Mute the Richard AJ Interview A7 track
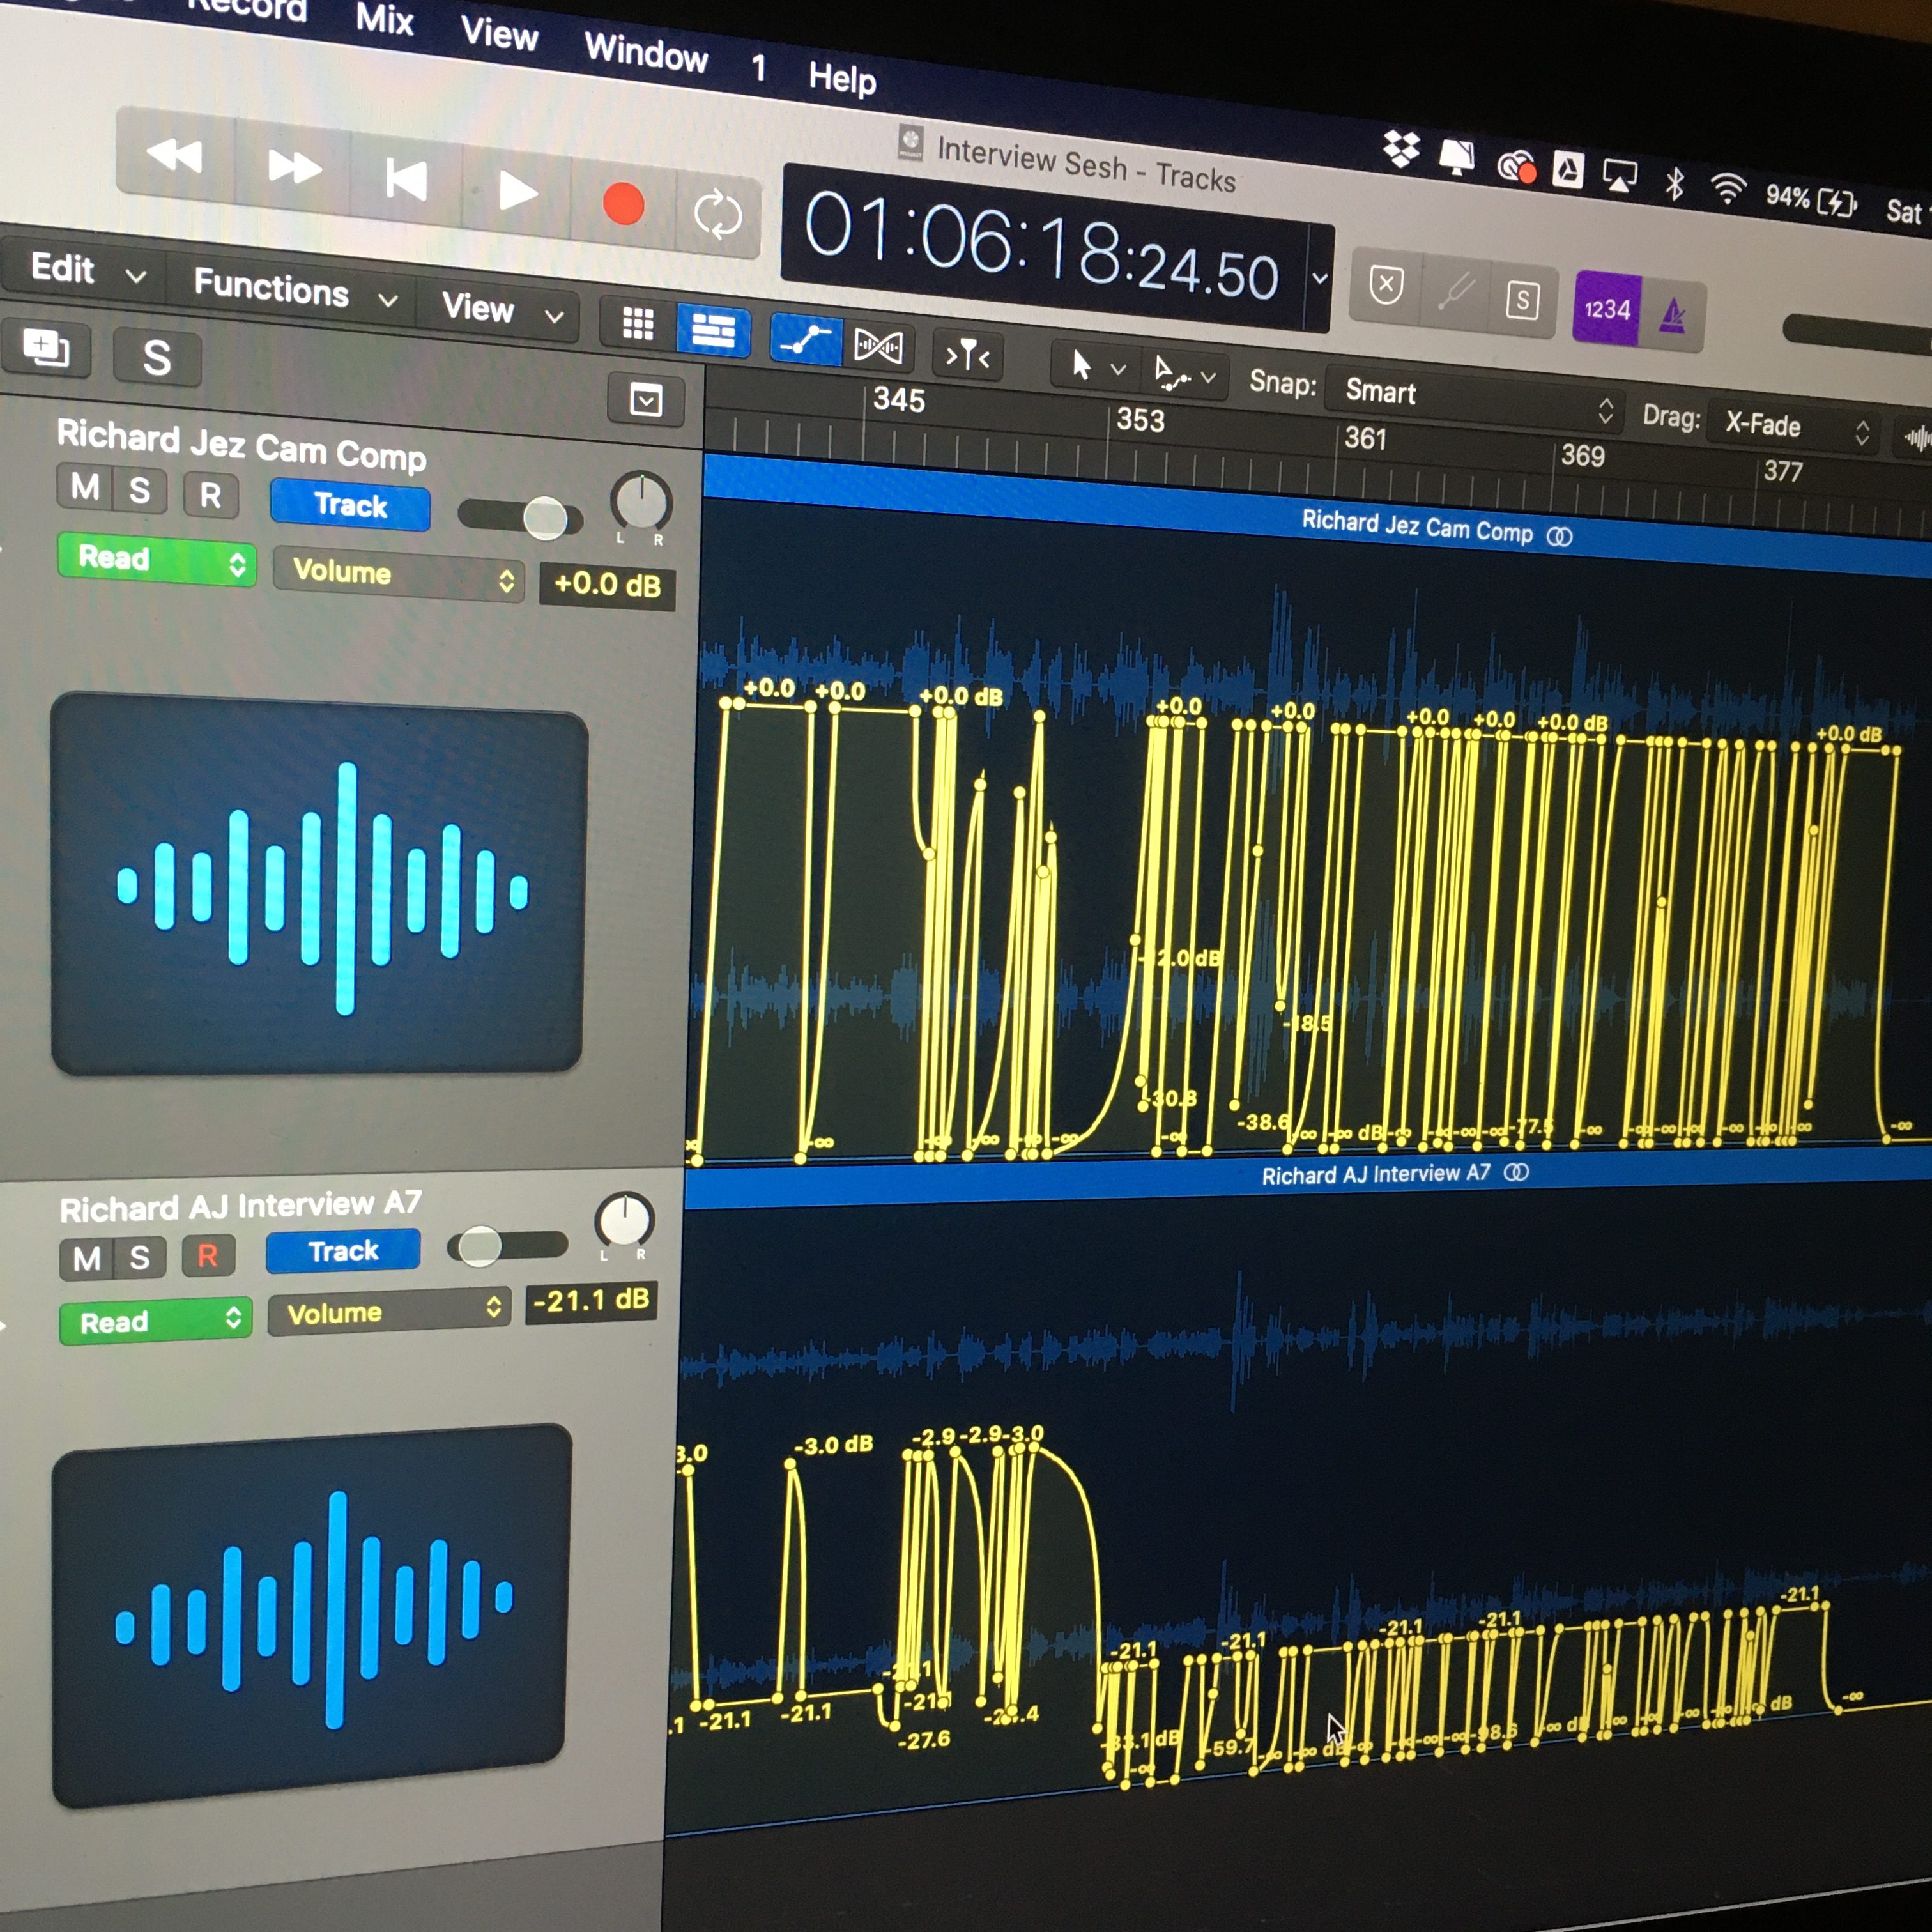Image resolution: width=1932 pixels, height=1932 pixels. (86, 1259)
